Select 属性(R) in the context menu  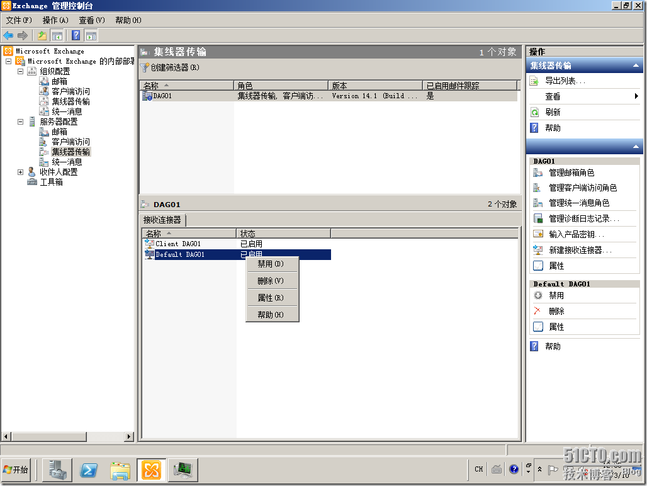click(x=270, y=297)
